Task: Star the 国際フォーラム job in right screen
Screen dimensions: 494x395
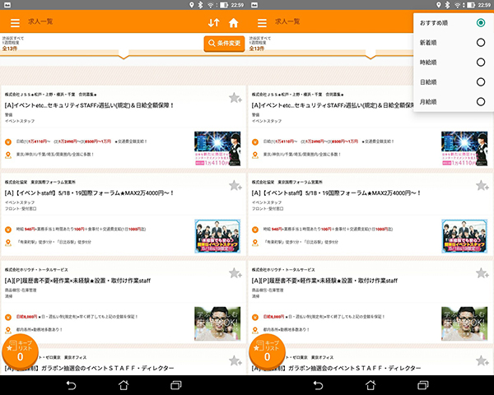Action: (x=482, y=185)
